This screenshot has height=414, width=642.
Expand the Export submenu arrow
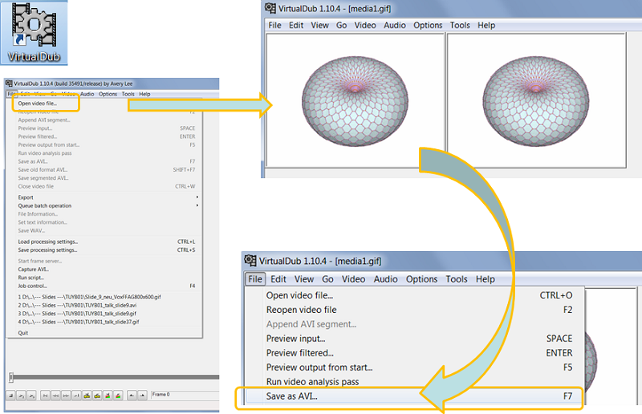tap(197, 197)
